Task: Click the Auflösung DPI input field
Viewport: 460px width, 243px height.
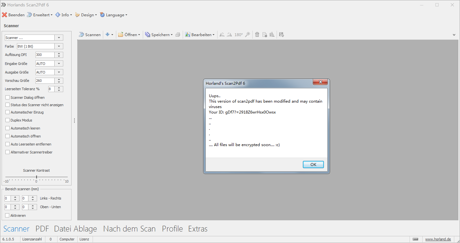Action: click(x=45, y=55)
